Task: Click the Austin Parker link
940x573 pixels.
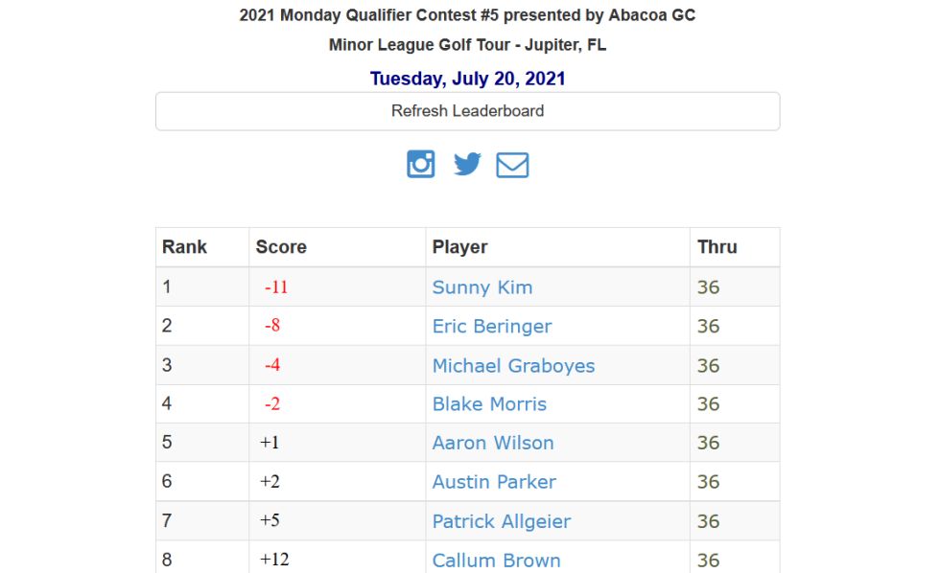Action: [494, 482]
